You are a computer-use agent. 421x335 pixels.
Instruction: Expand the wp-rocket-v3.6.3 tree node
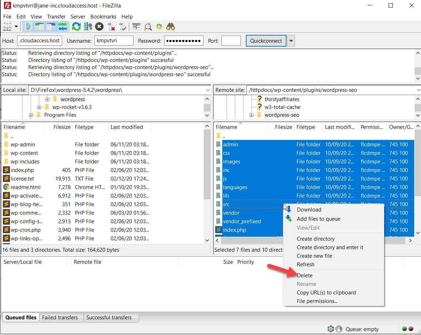(39, 107)
